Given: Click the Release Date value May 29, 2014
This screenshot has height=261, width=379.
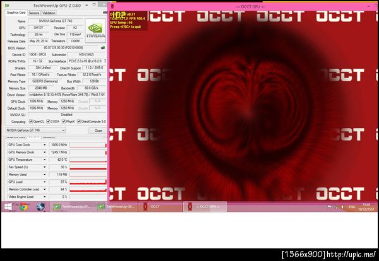Looking at the screenshot, I should 39,41.
